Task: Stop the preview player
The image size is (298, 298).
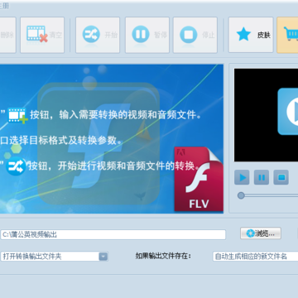Action: (x=281, y=177)
